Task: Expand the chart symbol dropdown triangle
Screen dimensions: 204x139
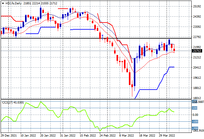Action: tap(3, 3)
